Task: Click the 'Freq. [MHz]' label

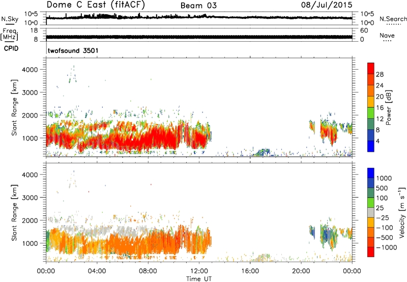Action: tap(9, 35)
